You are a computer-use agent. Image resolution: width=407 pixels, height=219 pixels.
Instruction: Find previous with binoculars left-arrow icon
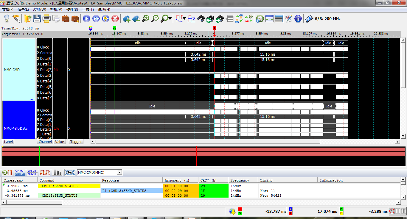[x=210, y=19]
